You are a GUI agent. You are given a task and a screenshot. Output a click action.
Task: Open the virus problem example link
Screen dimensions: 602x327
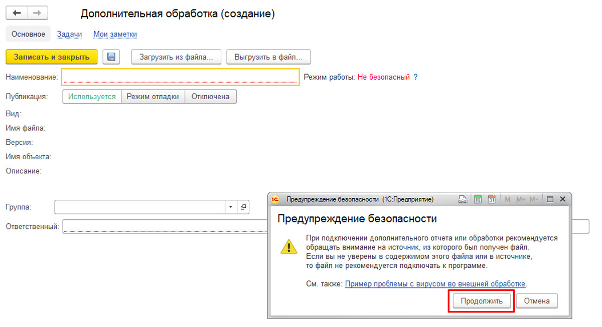[x=435, y=283]
